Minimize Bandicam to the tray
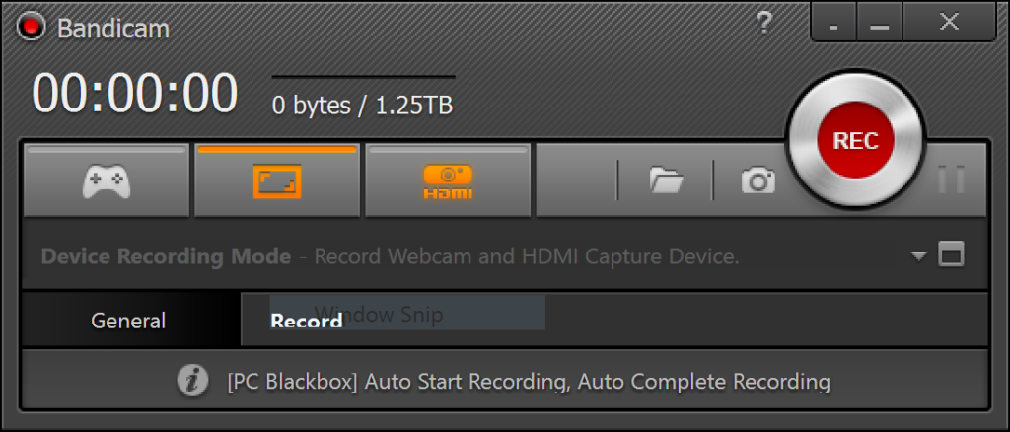This screenshot has width=1010, height=432. (x=833, y=23)
